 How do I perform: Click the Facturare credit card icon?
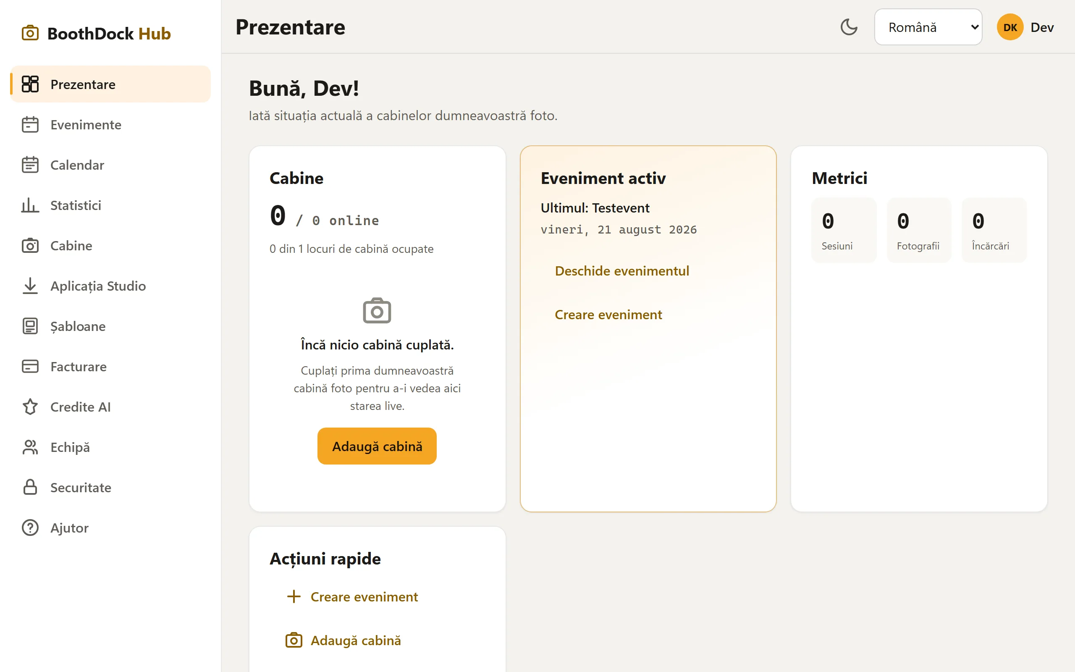point(30,367)
